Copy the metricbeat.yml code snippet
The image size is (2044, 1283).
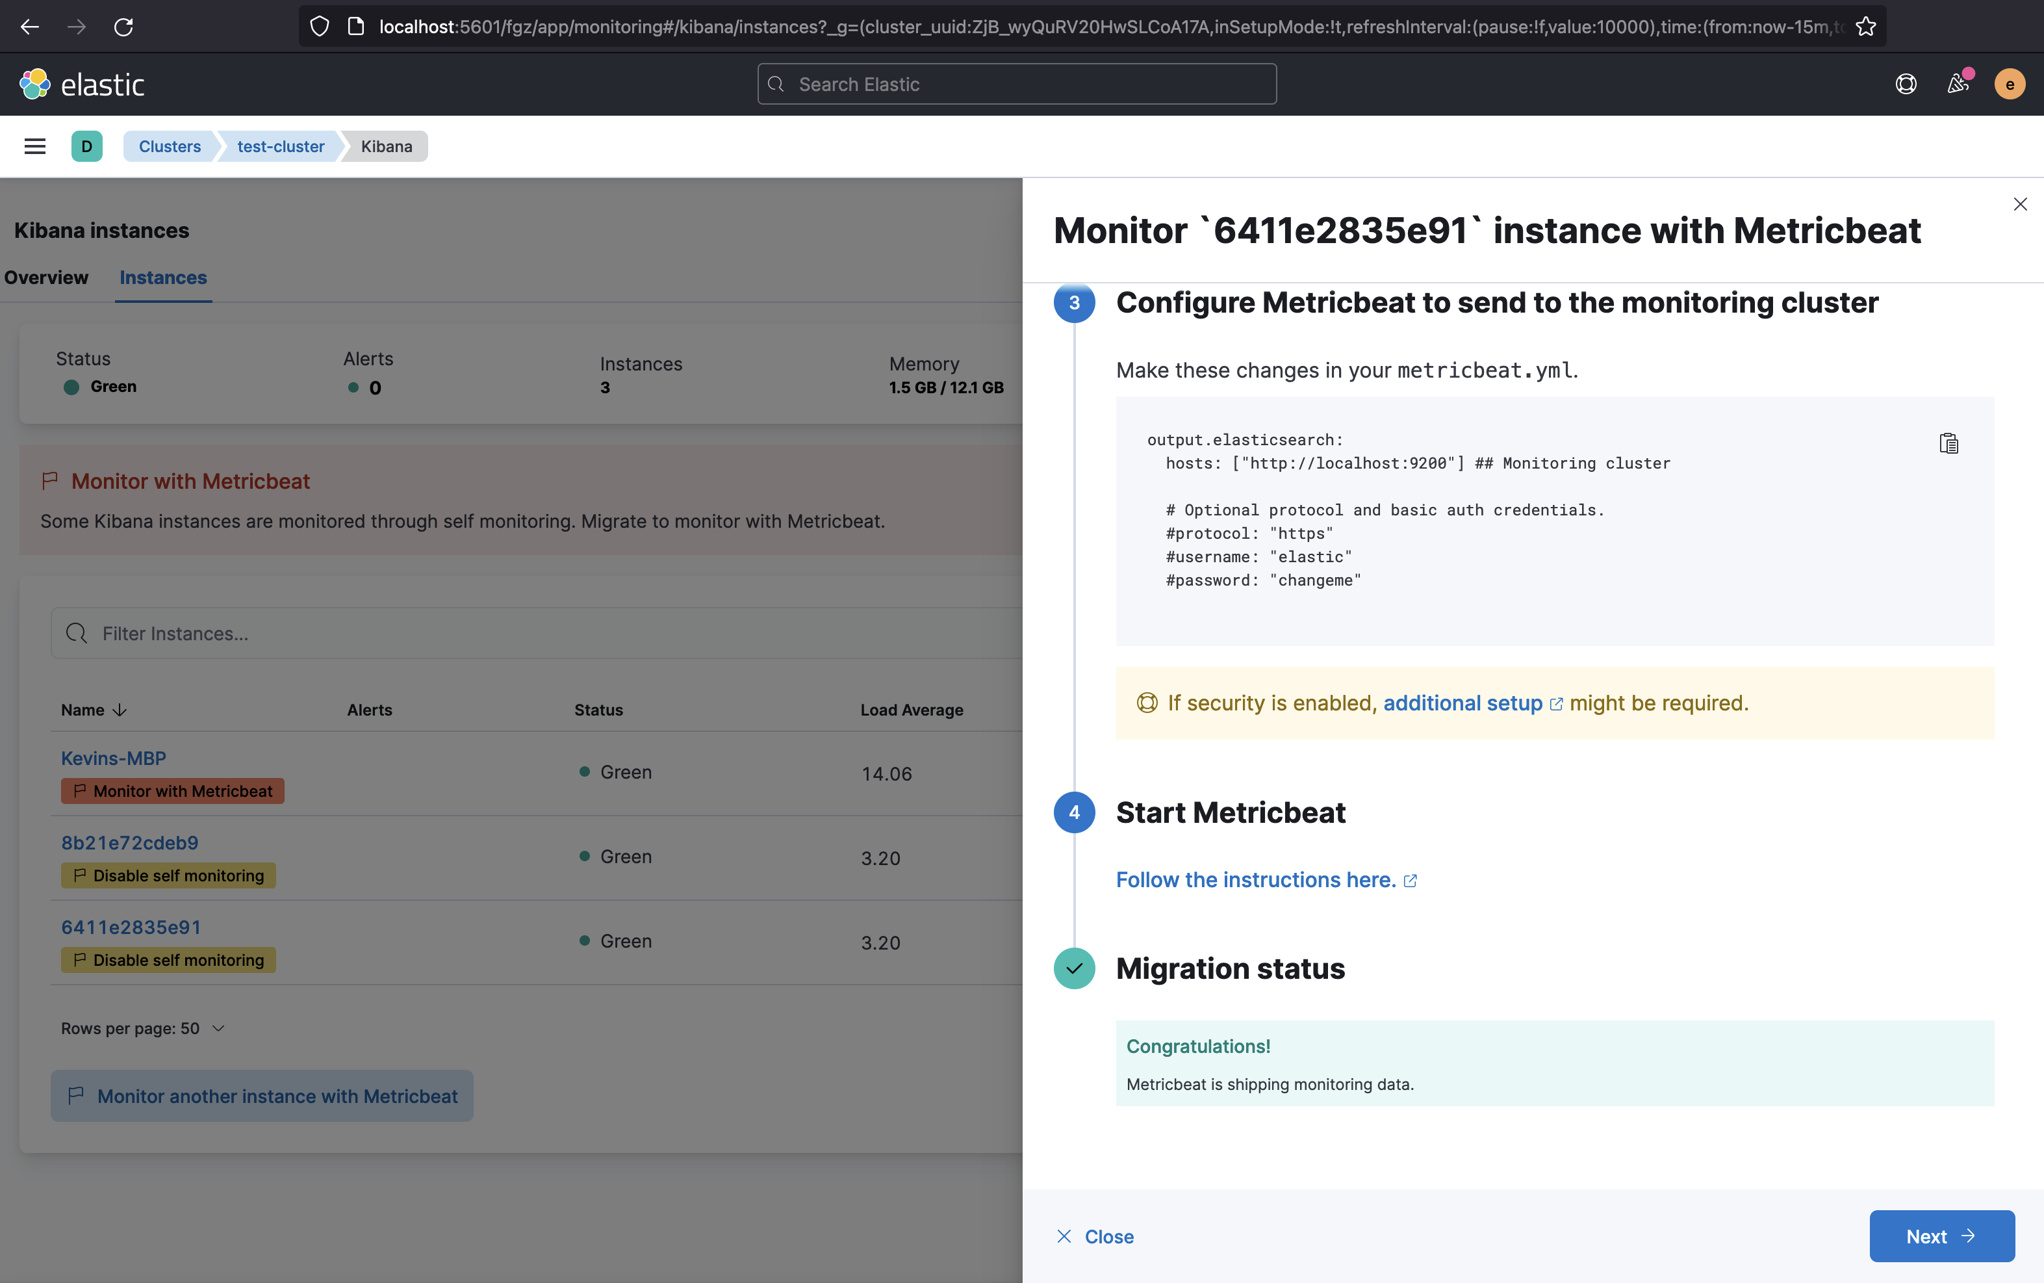tap(1948, 444)
